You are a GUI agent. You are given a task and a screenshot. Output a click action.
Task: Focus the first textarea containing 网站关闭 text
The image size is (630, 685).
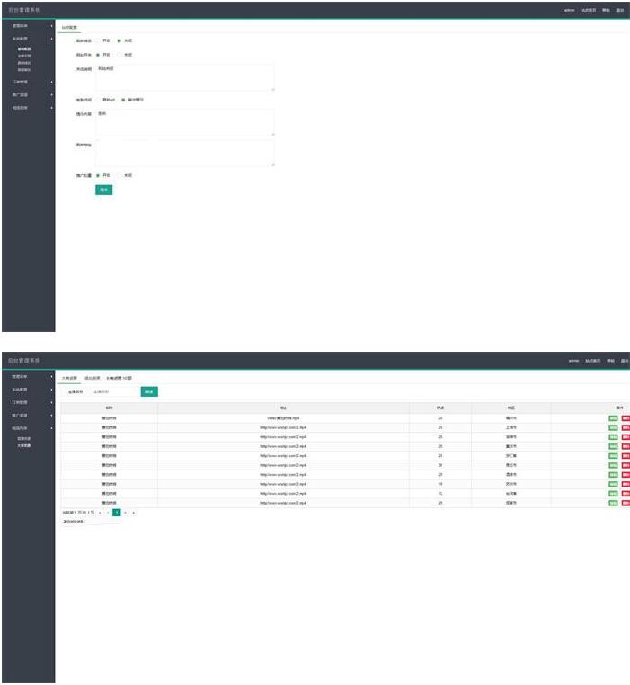pyautogui.click(x=185, y=78)
